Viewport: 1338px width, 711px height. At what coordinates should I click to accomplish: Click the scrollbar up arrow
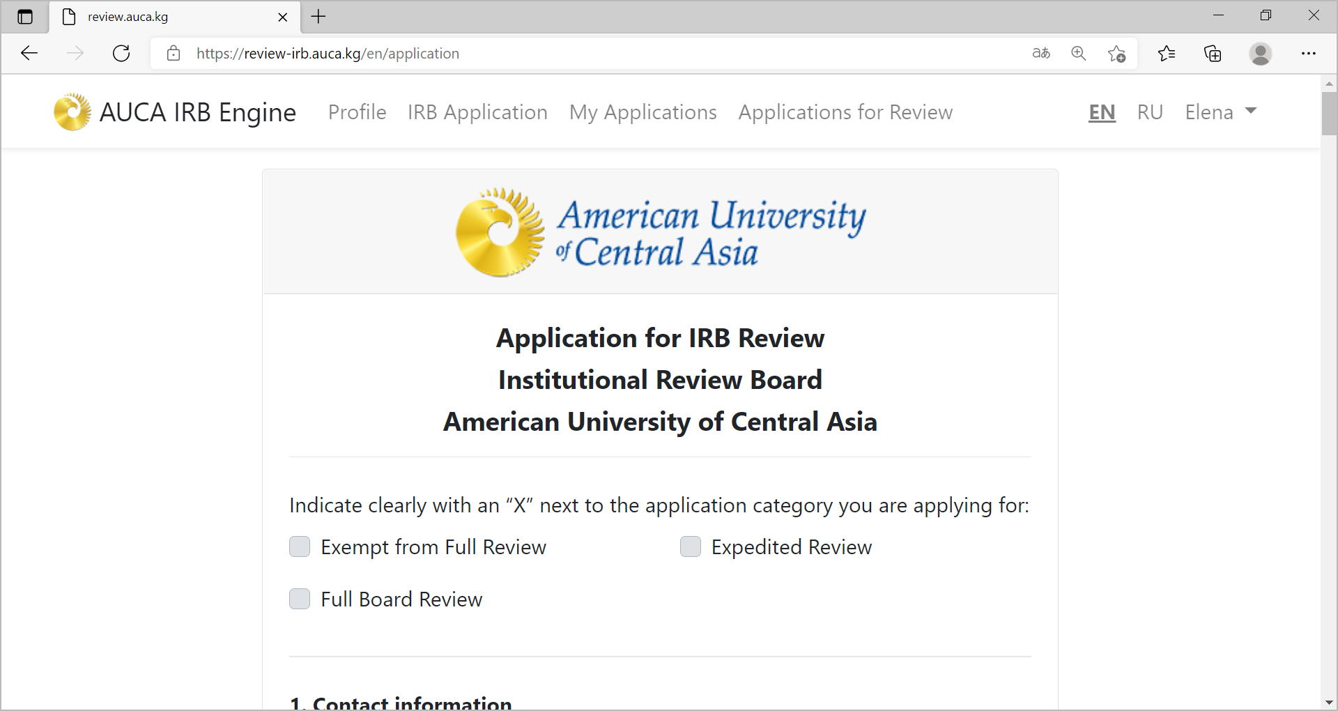1329,84
